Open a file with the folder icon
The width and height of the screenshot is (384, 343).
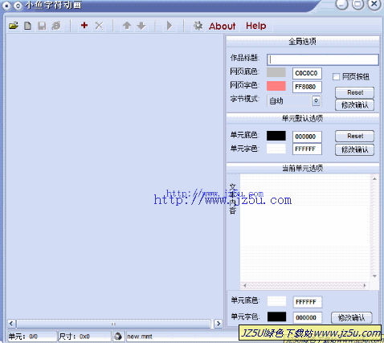14,26
